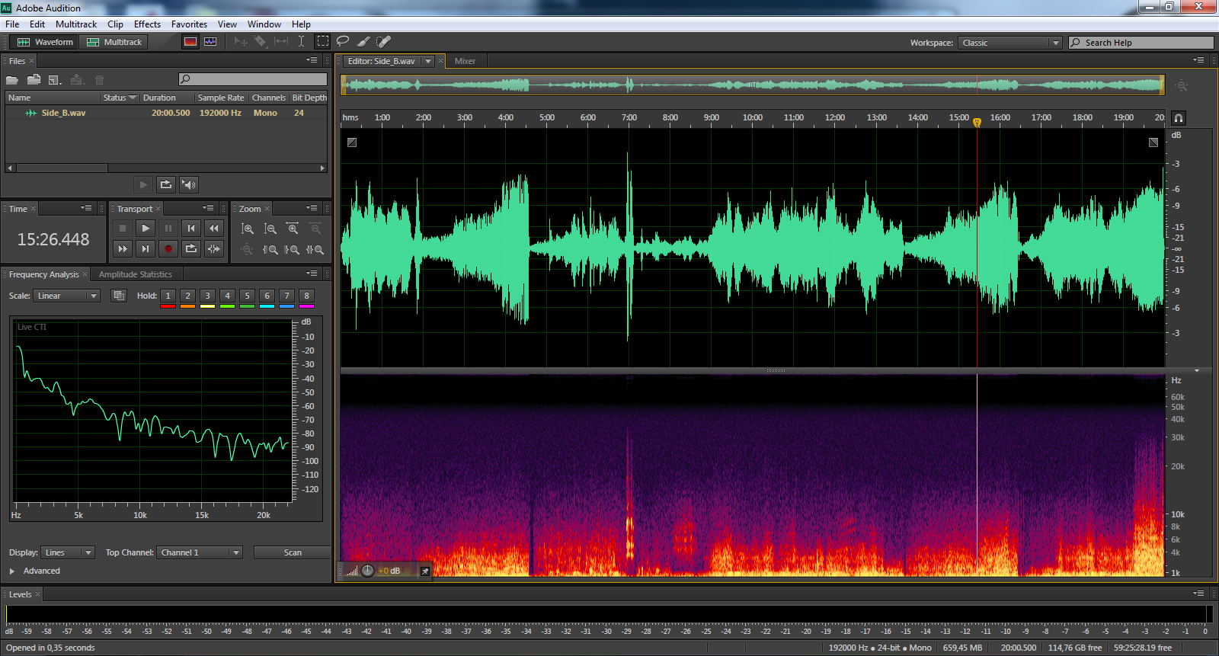Copy all frequency graph data to clipboard
The width and height of the screenshot is (1219, 656).
point(119,296)
